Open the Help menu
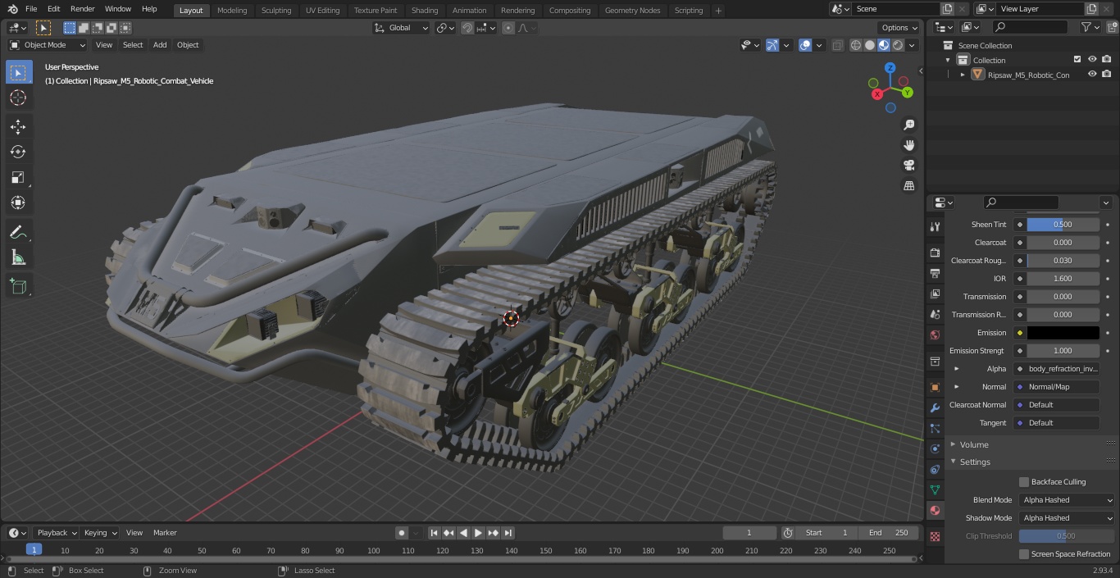 (x=149, y=9)
